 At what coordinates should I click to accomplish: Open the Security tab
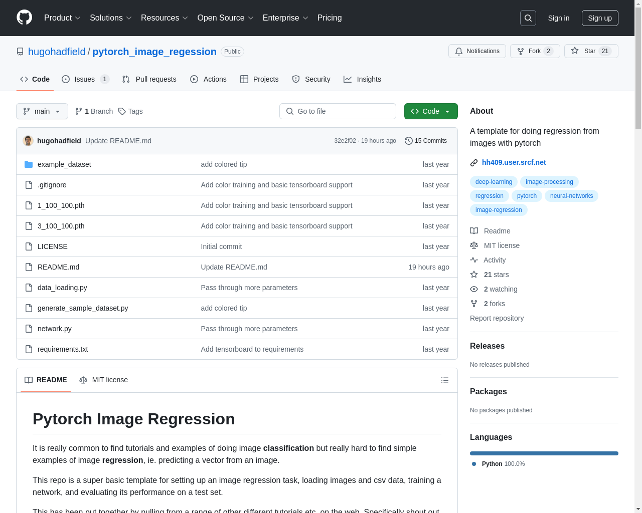[311, 79]
